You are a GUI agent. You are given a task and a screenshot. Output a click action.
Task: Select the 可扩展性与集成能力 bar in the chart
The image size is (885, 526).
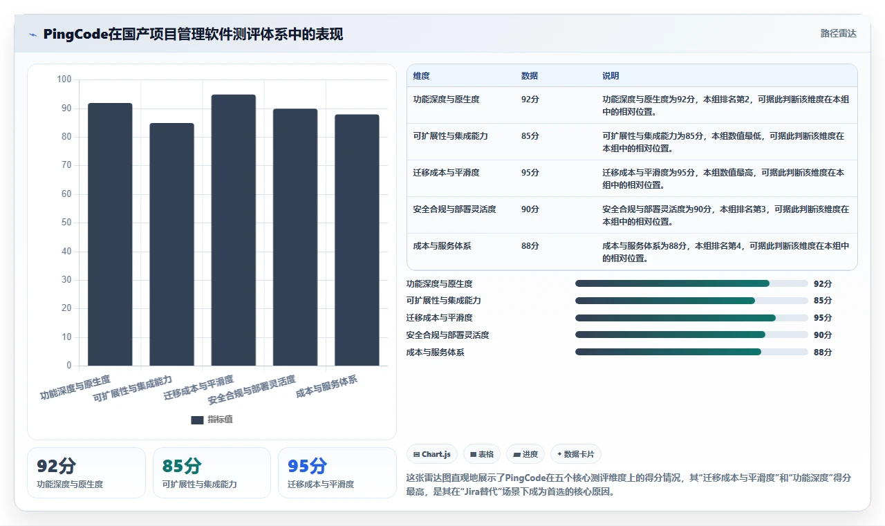pos(171,245)
